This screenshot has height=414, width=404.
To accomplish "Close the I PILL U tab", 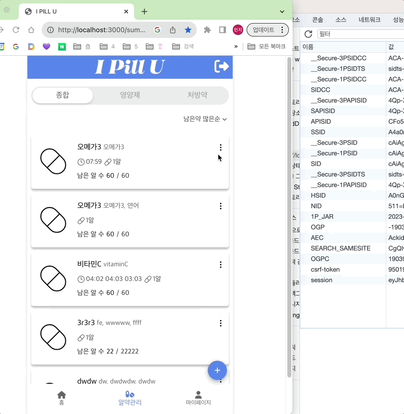I will pos(126,12).
